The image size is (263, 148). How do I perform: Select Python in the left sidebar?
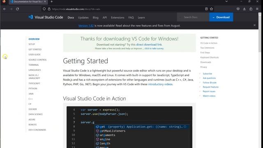(x=33, y=88)
